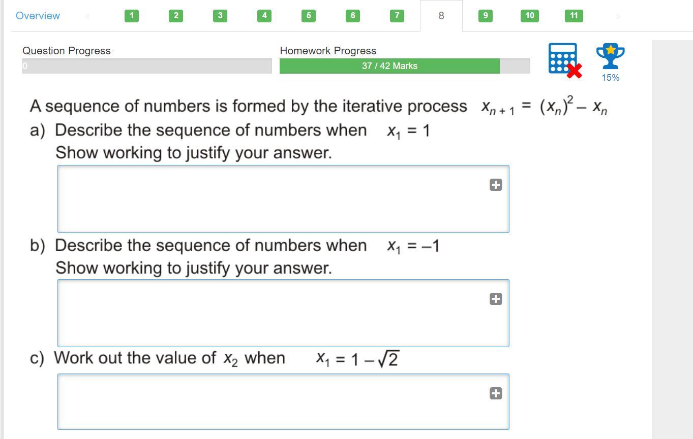Open the trophy achievements icon

coord(610,56)
